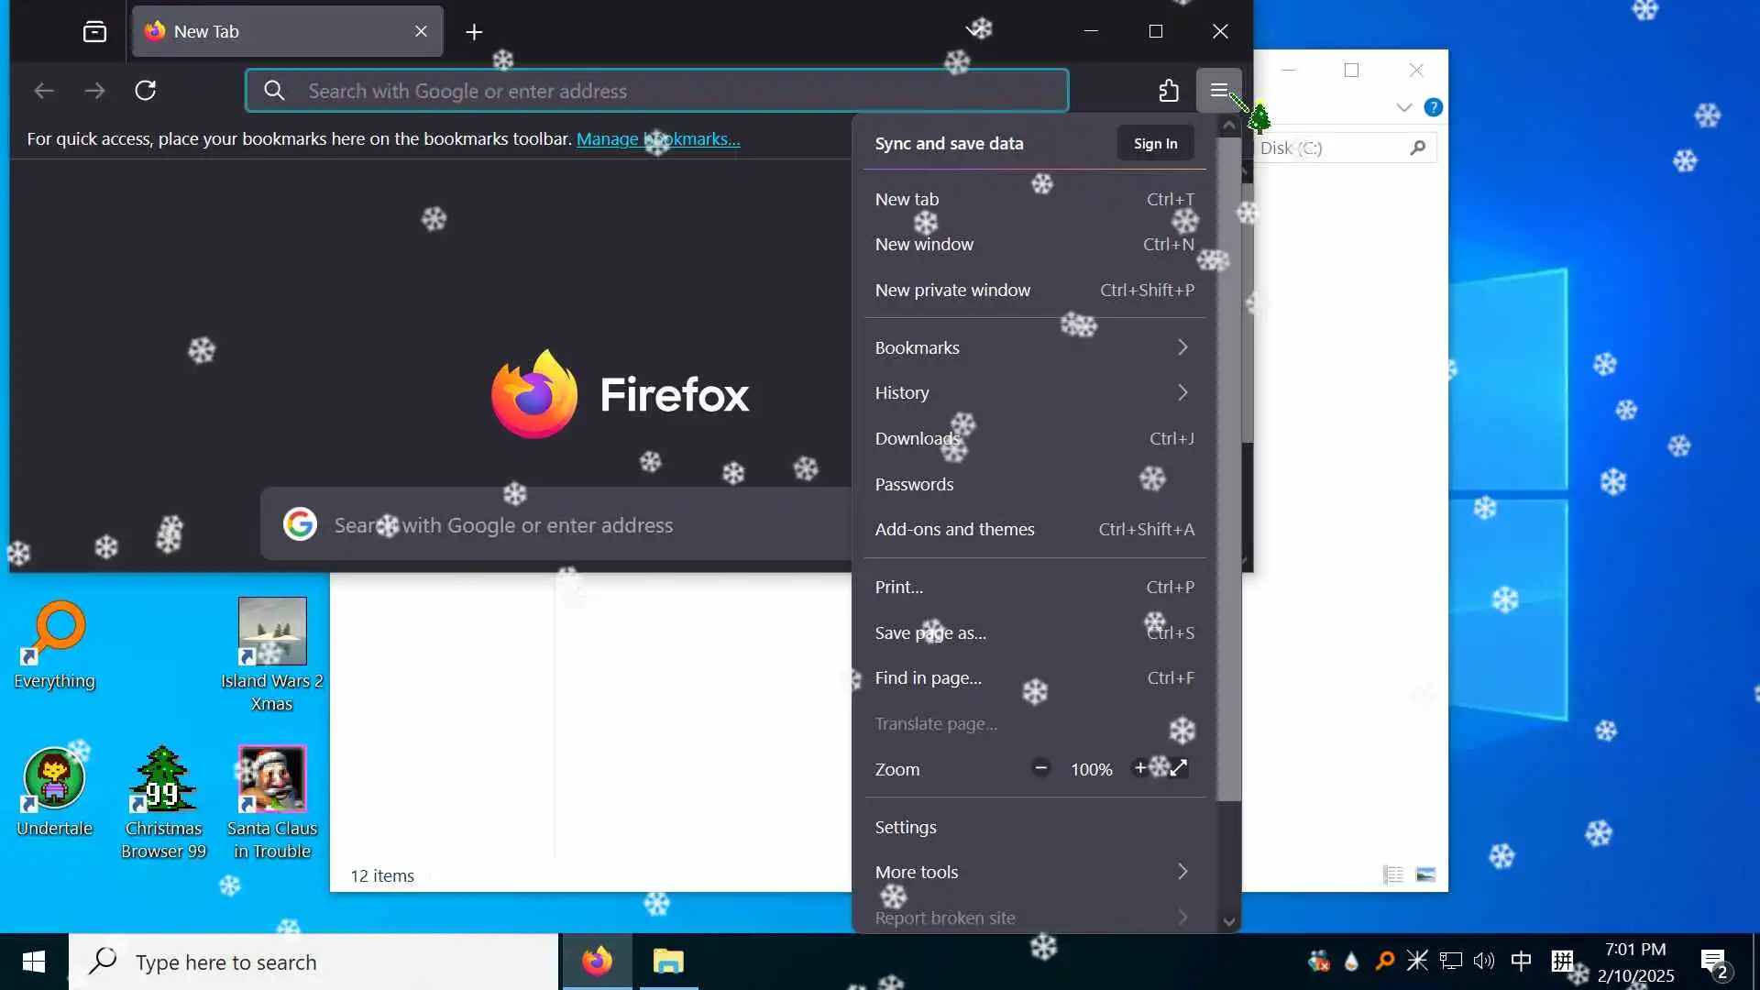The width and height of the screenshot is (1760, 990).
Task: Click the Firefox extensions puzzle icon
Action: point(1168,91)
